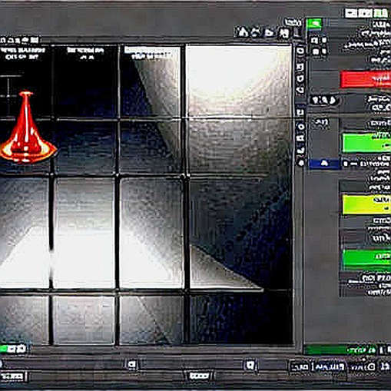Viewport: 391px width, 391px height.
Task: Toggle the green switch at viewport bottom-left
Action: (13, 349)
